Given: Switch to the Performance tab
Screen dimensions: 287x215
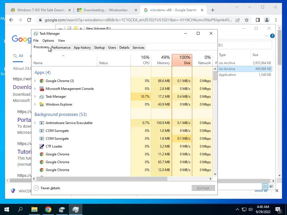Looking at the screenshot, I should [61, 48].
